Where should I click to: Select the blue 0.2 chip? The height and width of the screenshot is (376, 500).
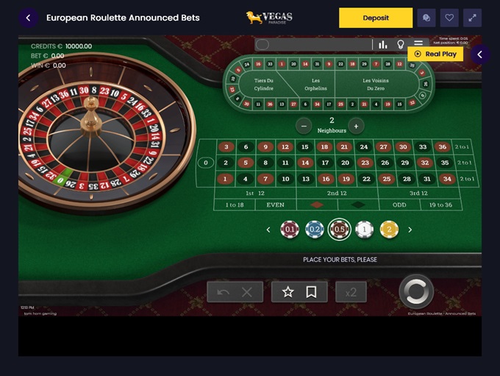click(x=315, y=229)
